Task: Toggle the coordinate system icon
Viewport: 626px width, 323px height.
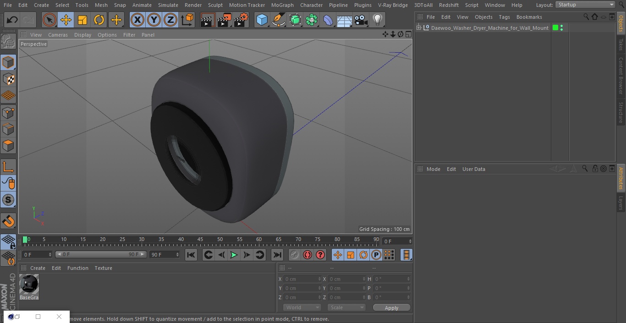Action: click(187, 20)
